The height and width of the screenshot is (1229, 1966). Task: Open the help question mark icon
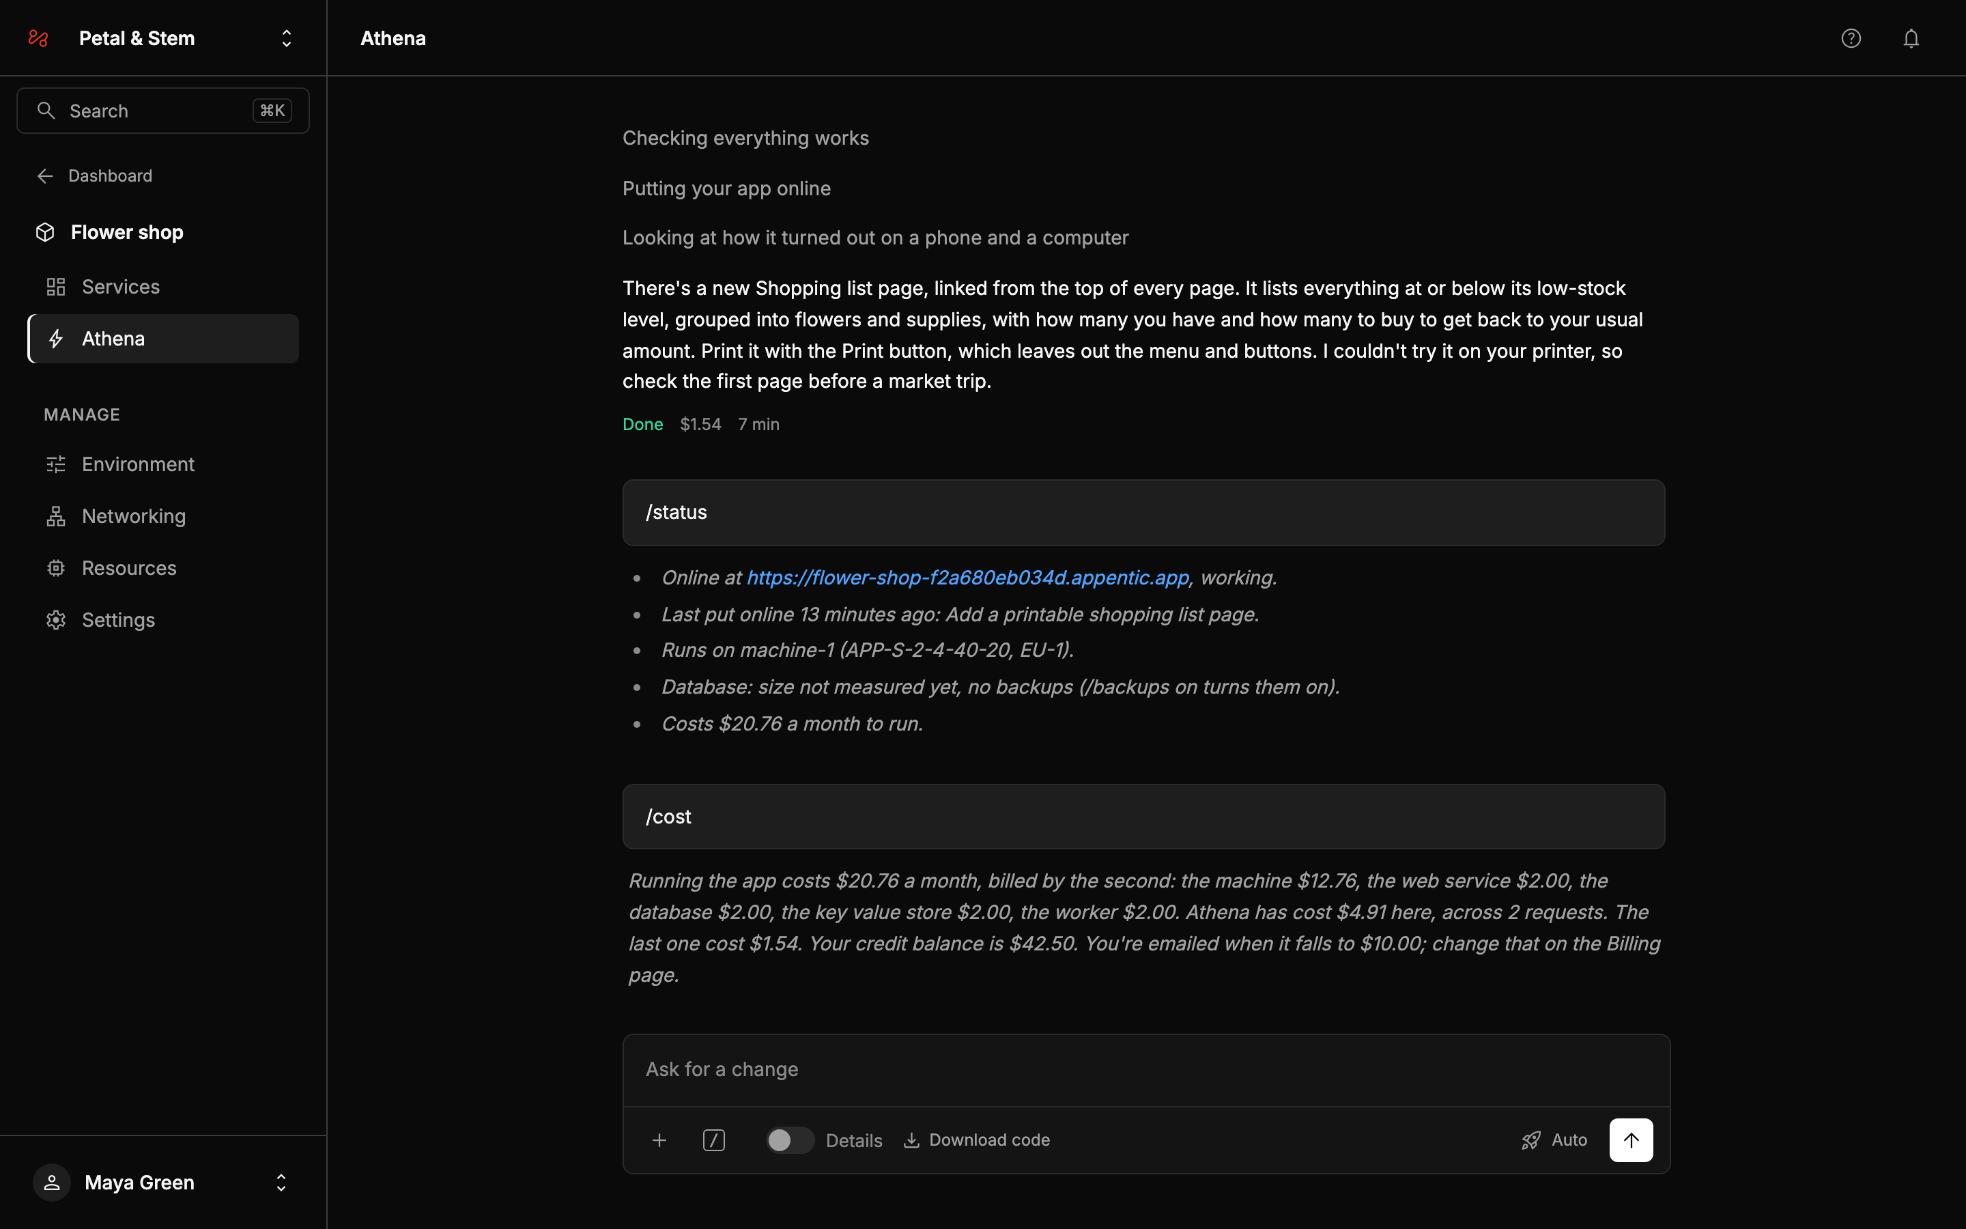tap(1851, 38)
